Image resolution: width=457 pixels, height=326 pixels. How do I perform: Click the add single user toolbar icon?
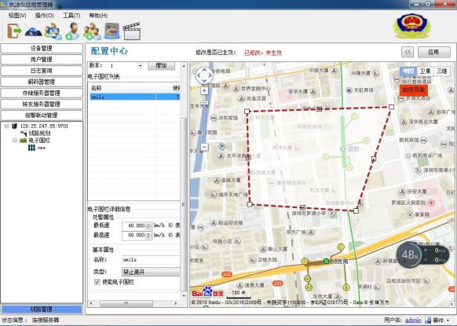pos(72,31)
